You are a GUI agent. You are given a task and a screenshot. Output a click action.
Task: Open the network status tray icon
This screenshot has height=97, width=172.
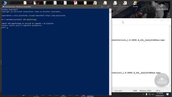tap(150, 94)
